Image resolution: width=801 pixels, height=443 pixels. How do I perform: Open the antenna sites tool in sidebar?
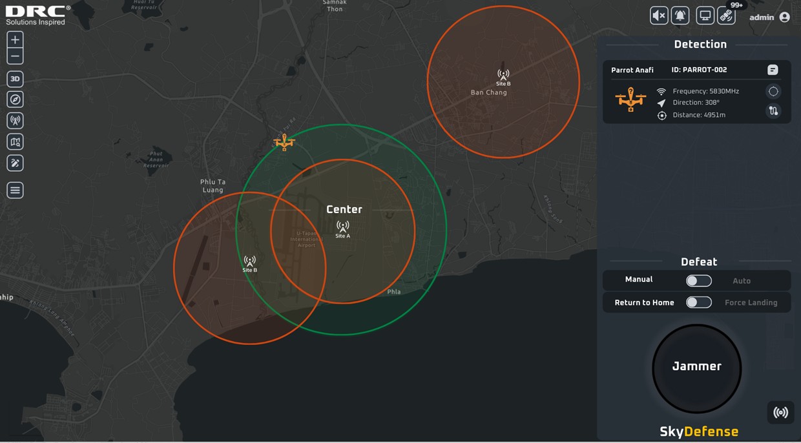(15, 120)
